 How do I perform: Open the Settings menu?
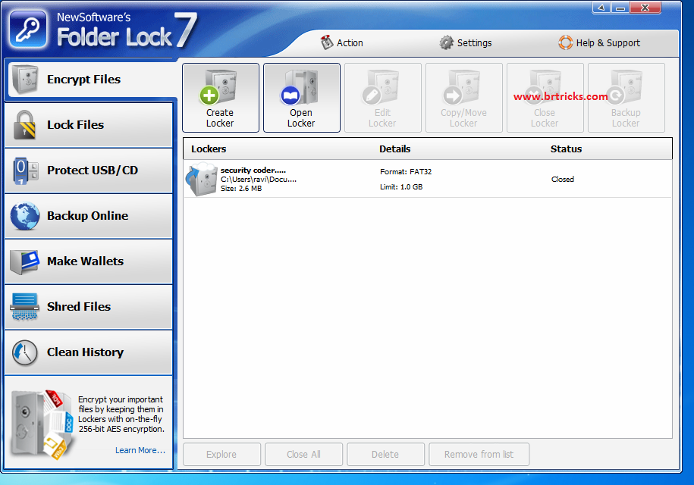coord(465,43)
